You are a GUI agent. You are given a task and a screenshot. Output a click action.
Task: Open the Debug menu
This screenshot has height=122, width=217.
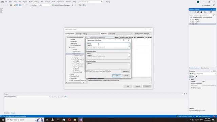coord(37,2)
